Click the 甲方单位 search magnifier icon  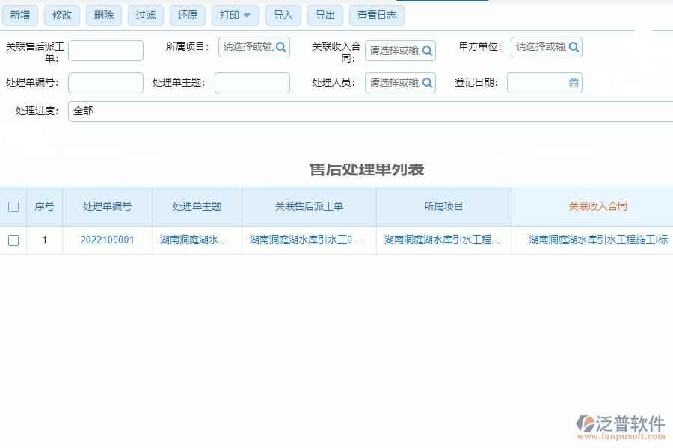coord(572,46)
